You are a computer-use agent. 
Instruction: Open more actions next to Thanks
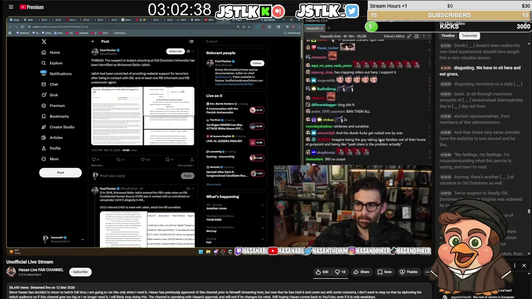[x=427, y=272]
